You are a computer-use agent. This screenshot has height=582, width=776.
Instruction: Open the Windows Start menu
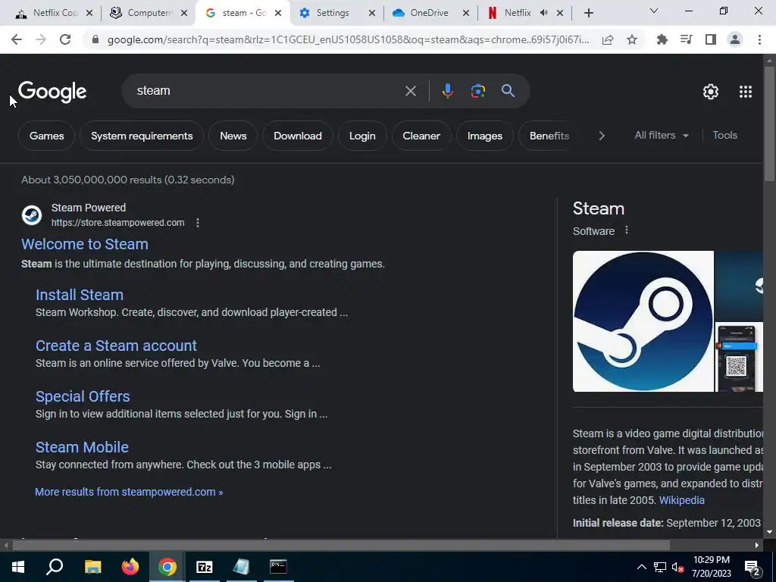pyautogui.click(x=18, y=567)
